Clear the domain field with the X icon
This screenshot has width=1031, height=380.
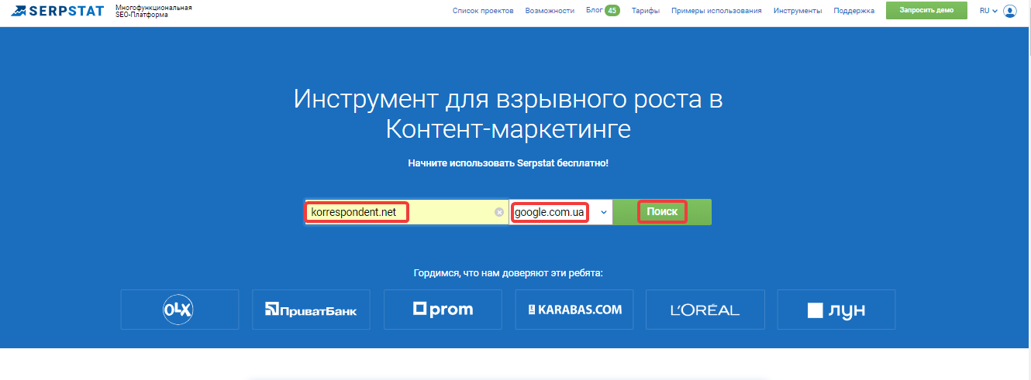[x=499, y=212]
